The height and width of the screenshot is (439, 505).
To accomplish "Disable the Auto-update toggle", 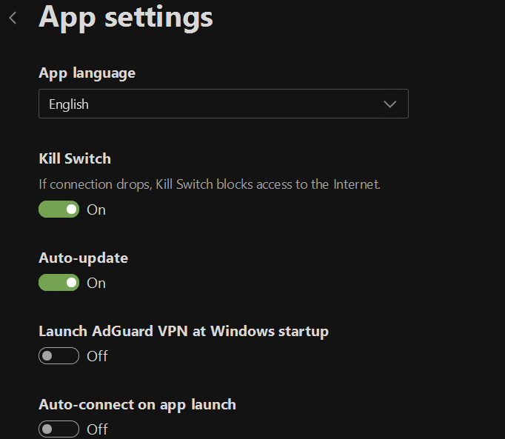I will point(59,283).
